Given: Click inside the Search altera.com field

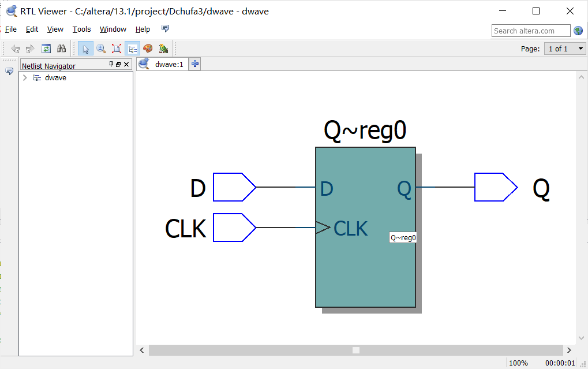Looking at the screenshot, I should click(530, 30).
